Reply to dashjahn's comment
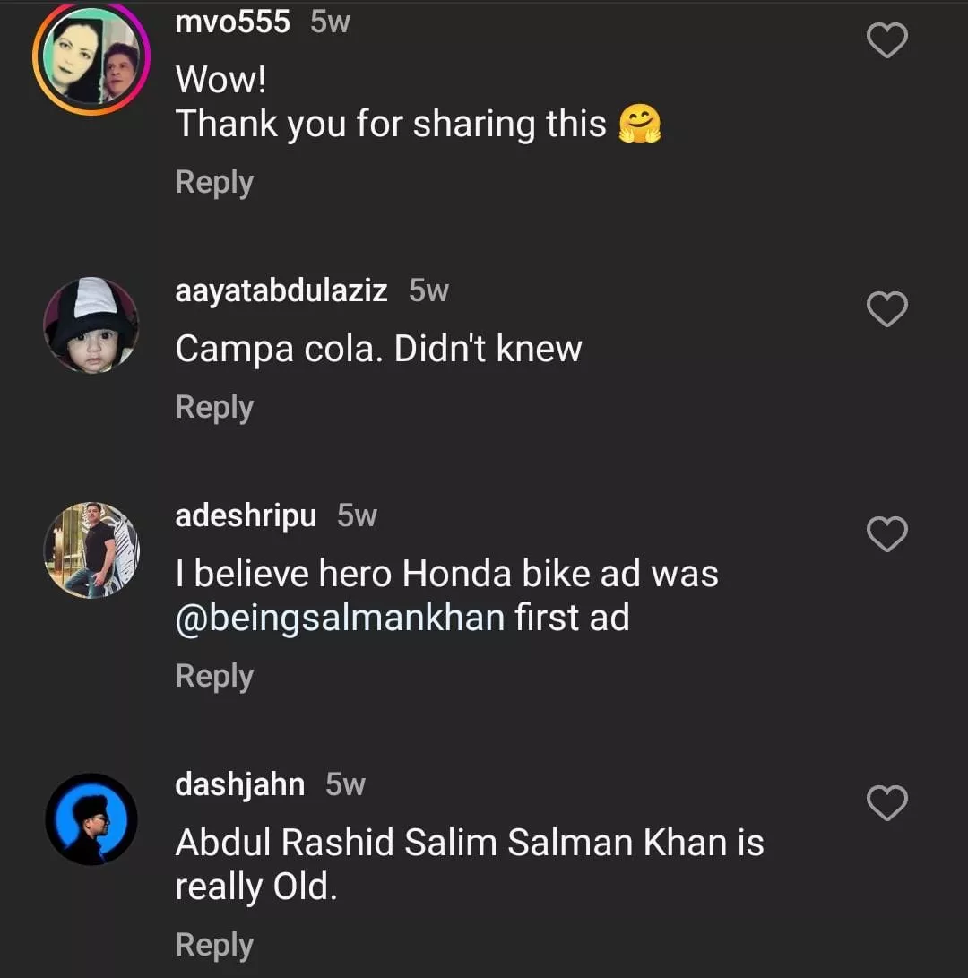Screen dimensions: 968x978 click(x=214, y=945)
